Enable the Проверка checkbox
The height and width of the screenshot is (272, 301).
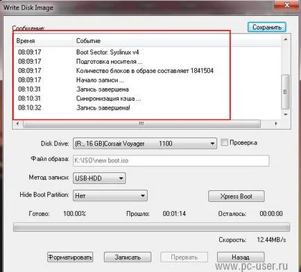coord(224,142)
